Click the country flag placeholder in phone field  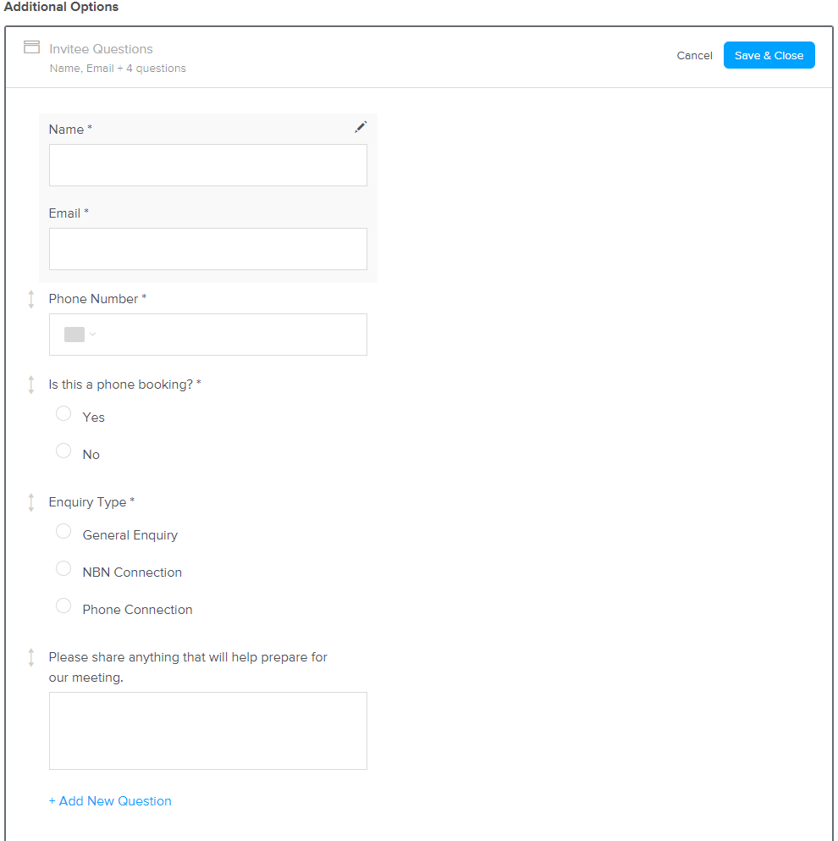tap(74, 335)
